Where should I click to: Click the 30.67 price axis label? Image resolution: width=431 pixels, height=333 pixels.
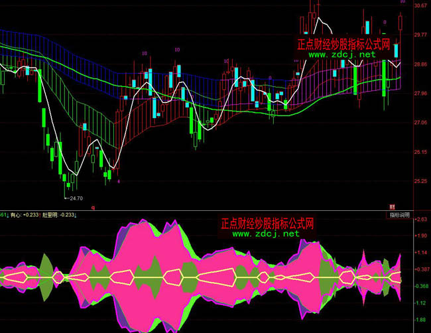point(420,6)
